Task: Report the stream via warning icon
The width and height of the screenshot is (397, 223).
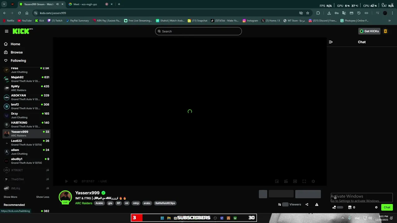Action: pyautogui.click(x=317, y=204)
